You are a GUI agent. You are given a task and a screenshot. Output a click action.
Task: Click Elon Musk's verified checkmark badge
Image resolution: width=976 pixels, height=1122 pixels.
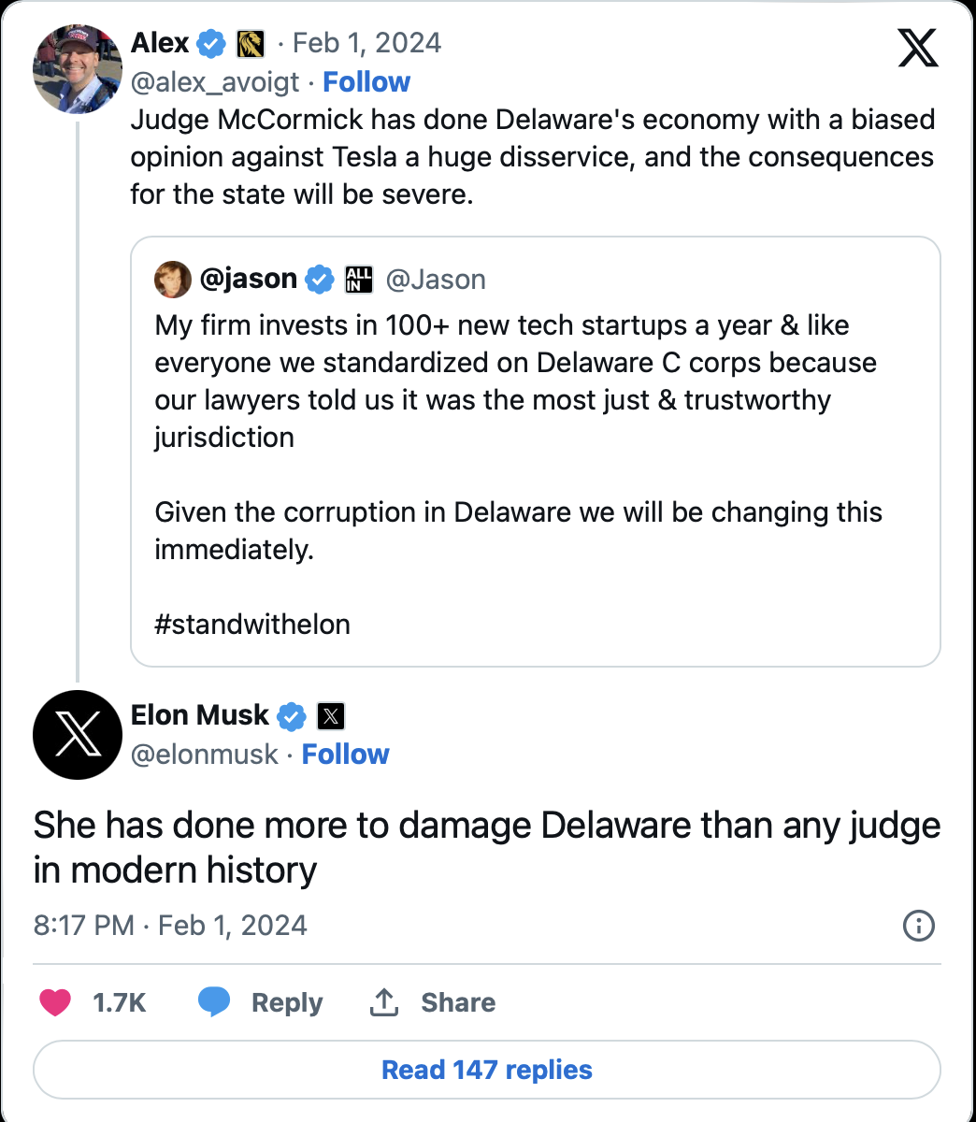[x=292, y=716]
